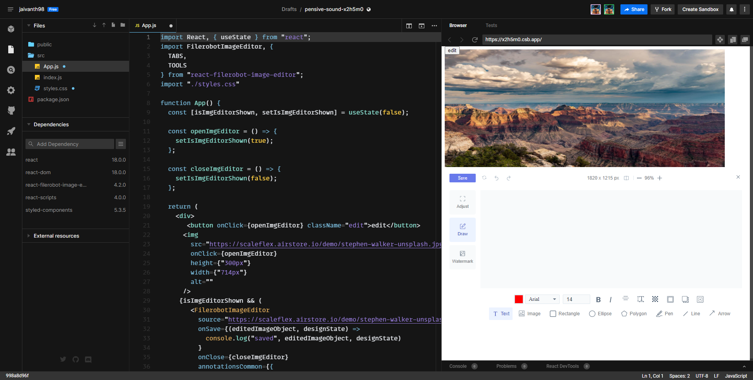Viewport: 753px width, 380px height.
Task: Switch to the Tests tab
Action: point(491,25)
